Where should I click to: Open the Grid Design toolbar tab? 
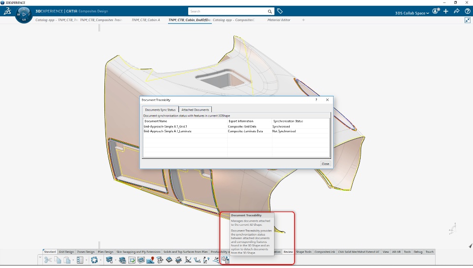pos(66,252)
